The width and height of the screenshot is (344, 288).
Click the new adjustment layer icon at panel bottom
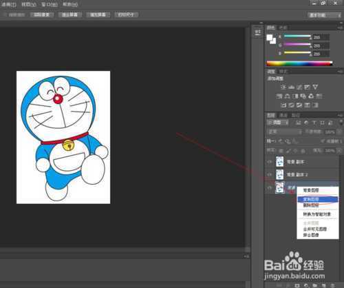click(306, 285)
